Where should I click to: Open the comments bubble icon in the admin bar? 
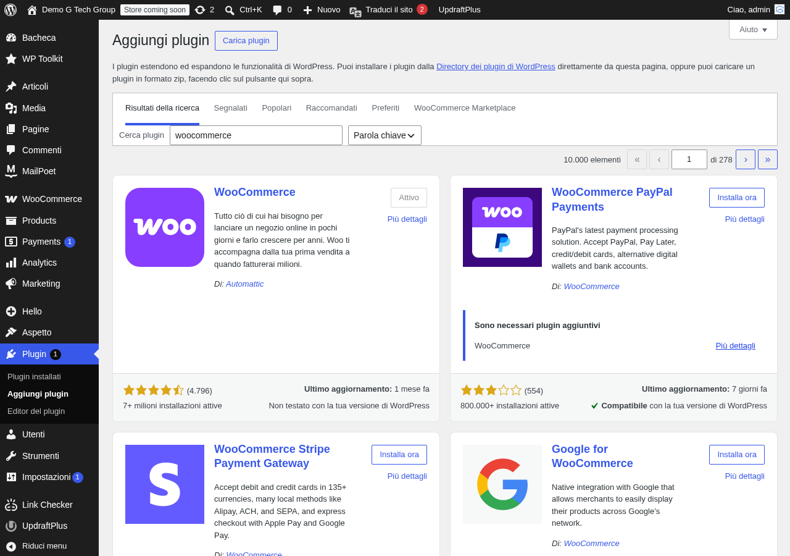(x=277, y=10)
